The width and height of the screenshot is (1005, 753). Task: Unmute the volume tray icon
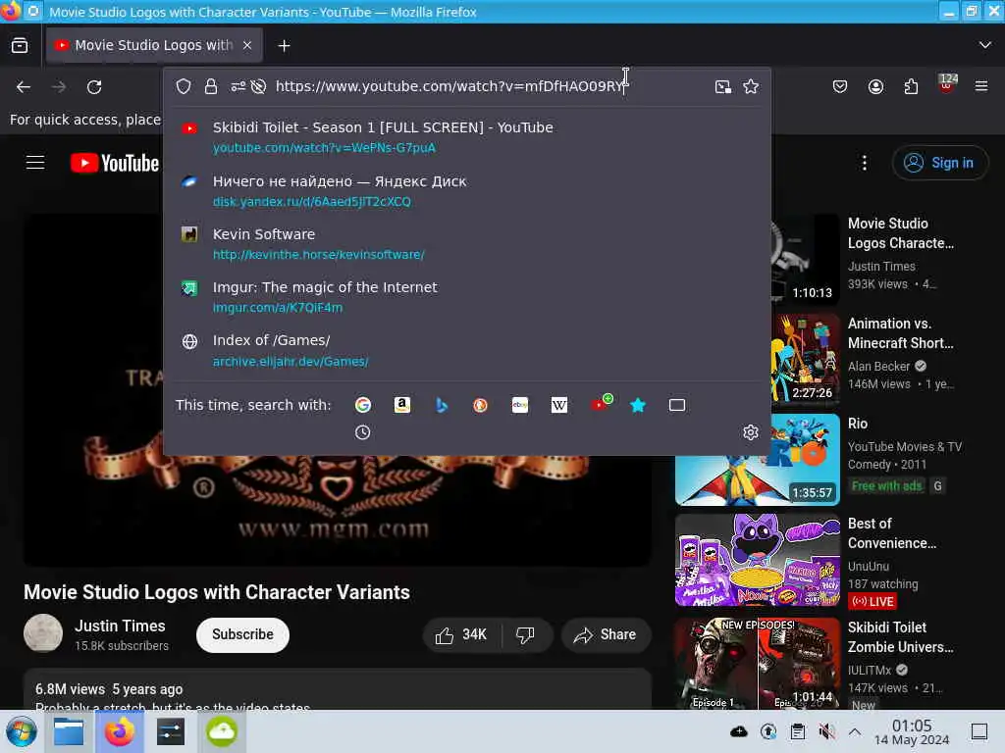826,731
